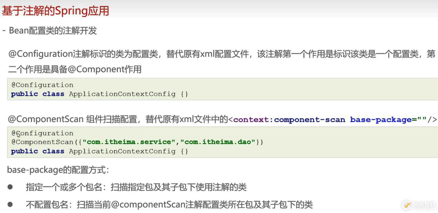
Task: Click the 创新互联 watermark text
Action: click(x=424, y=205)
